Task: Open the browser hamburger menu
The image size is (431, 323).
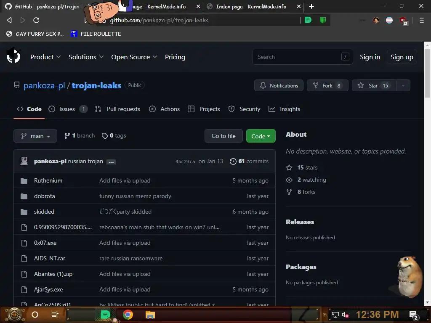Action: (421, 20)
